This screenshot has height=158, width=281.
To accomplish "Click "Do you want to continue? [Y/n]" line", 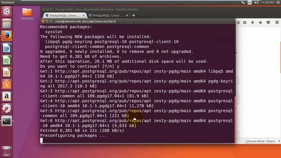I will click(x=79, y=66).
